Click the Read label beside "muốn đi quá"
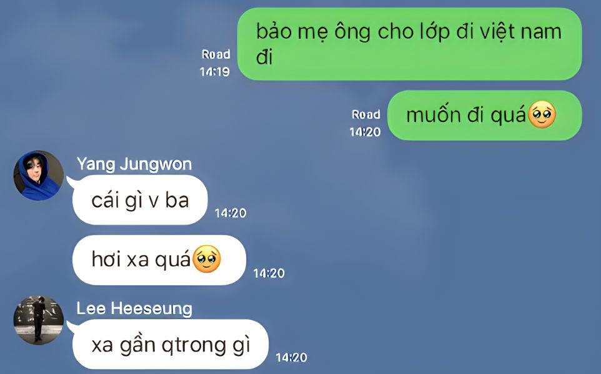Screen dimensions: 601x374 click(366, 114)
